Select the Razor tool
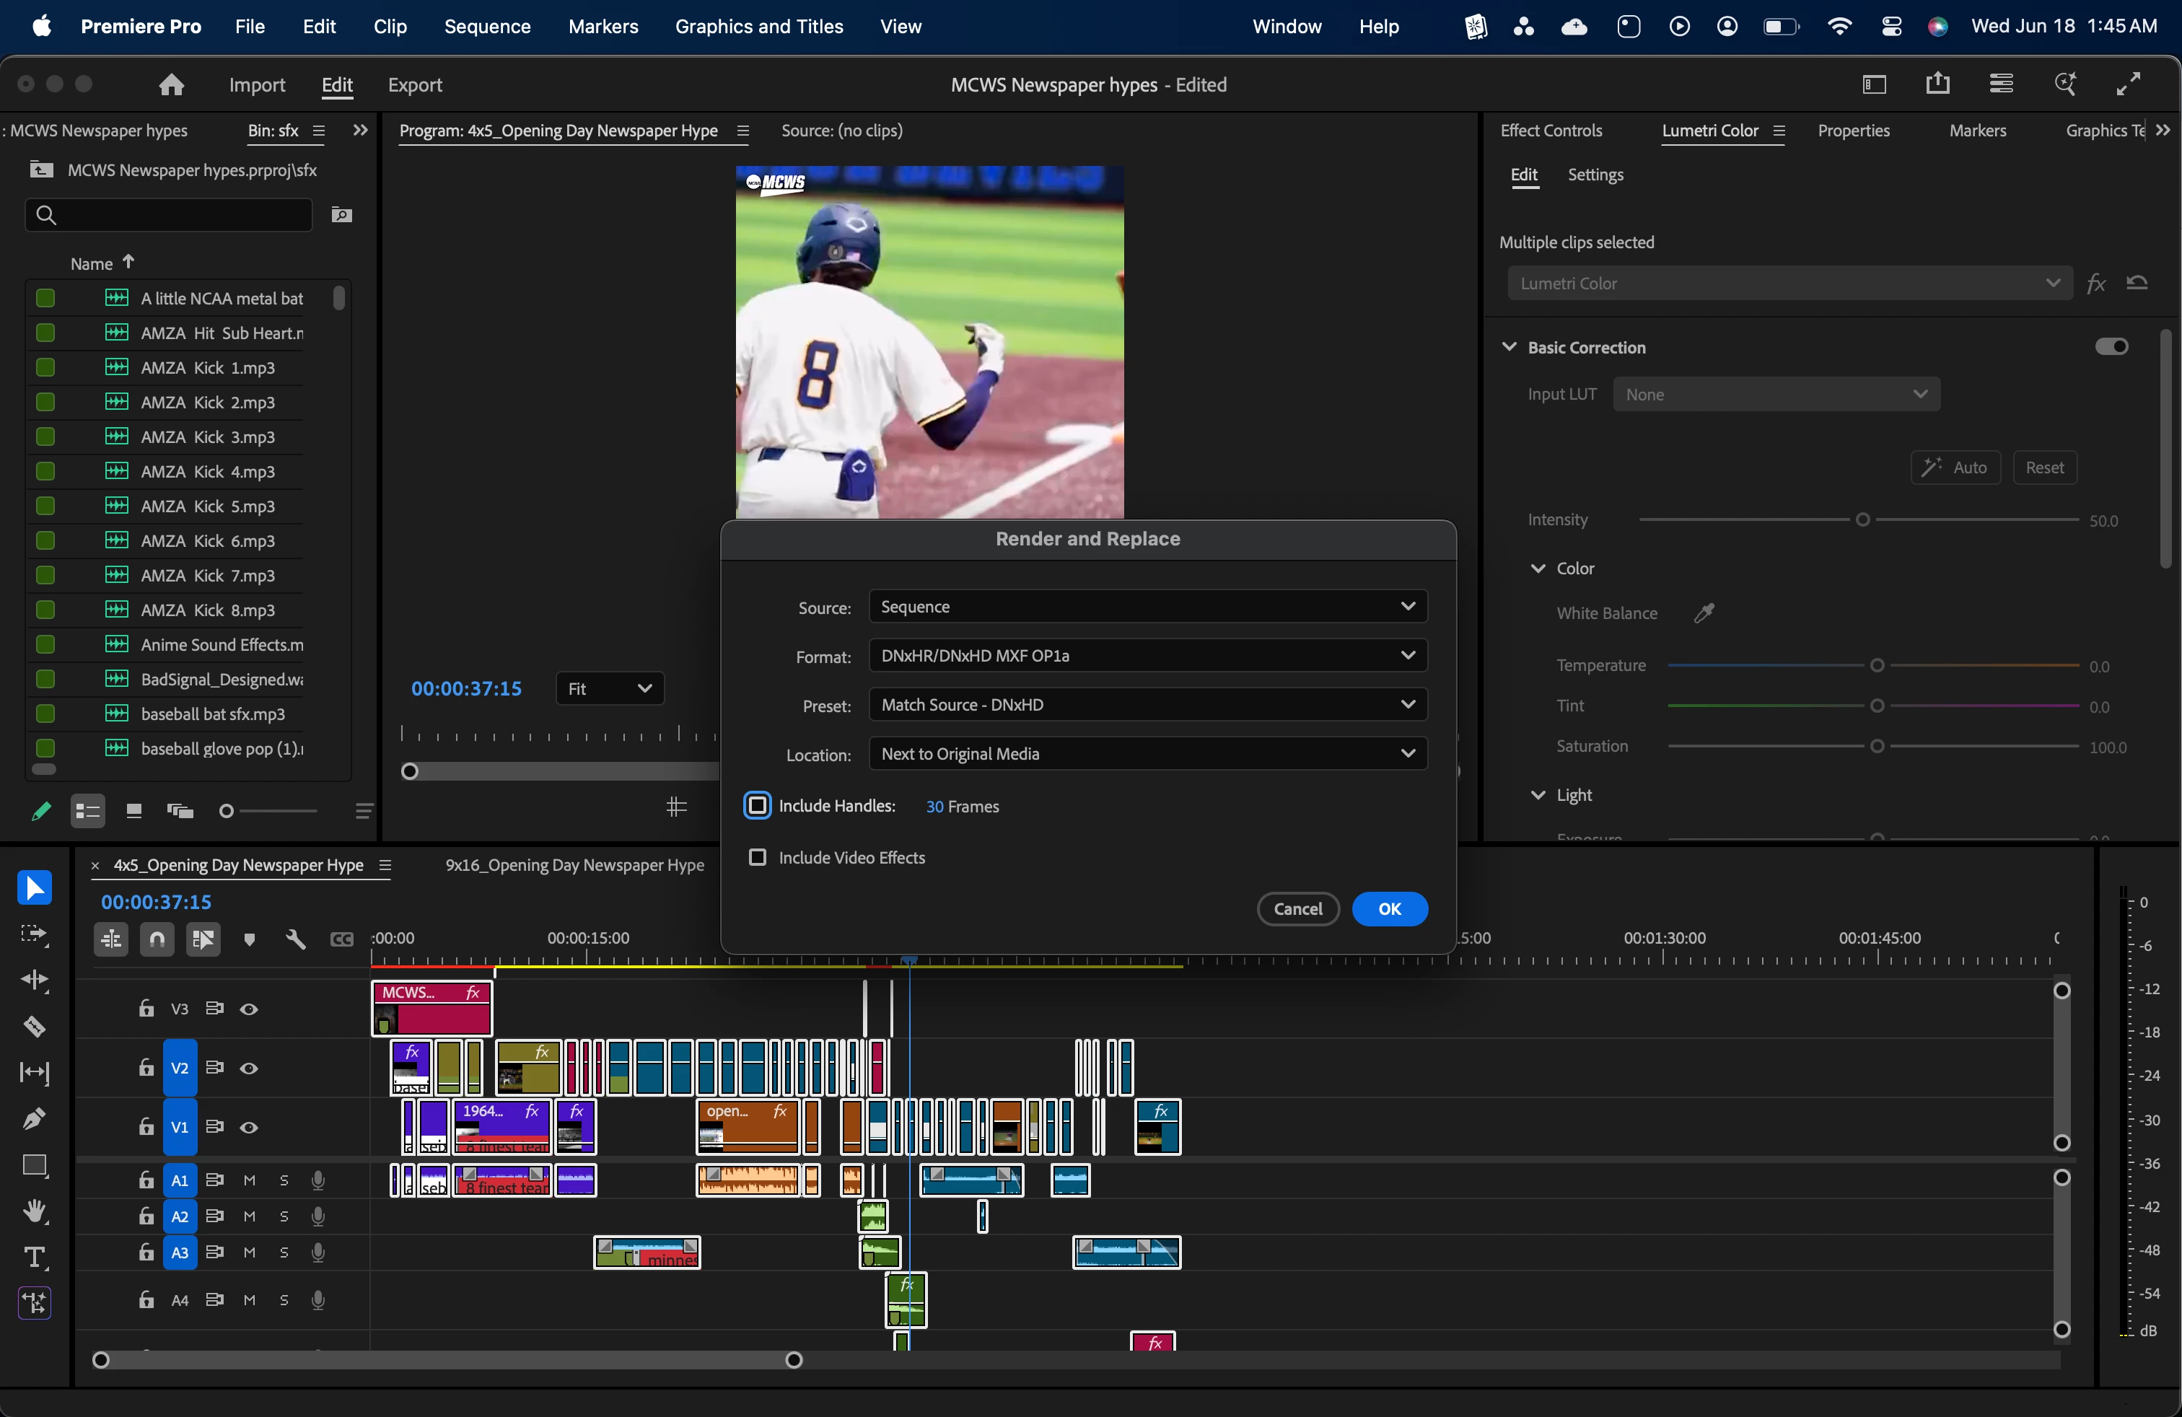Image resolution: width=2182 pixels, height=1417 pixels. pos(34,1027)
